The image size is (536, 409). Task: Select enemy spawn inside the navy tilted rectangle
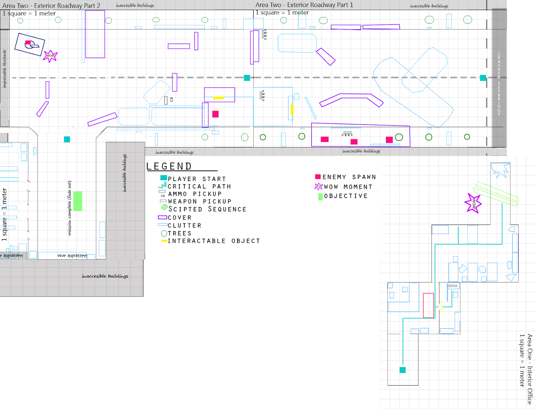[28, 43]
